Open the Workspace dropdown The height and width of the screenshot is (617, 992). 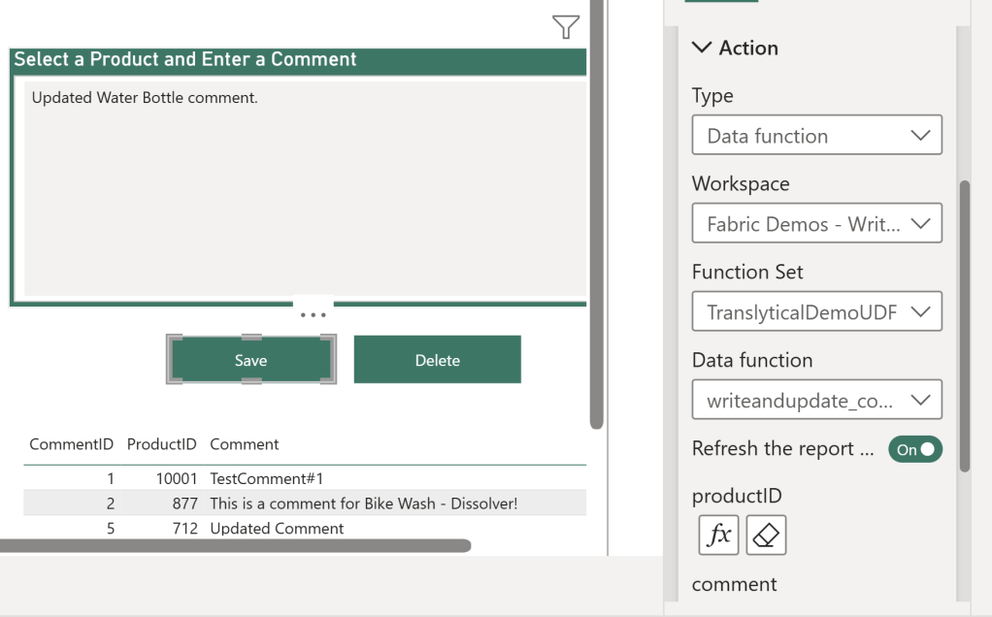tap(816, 224)
